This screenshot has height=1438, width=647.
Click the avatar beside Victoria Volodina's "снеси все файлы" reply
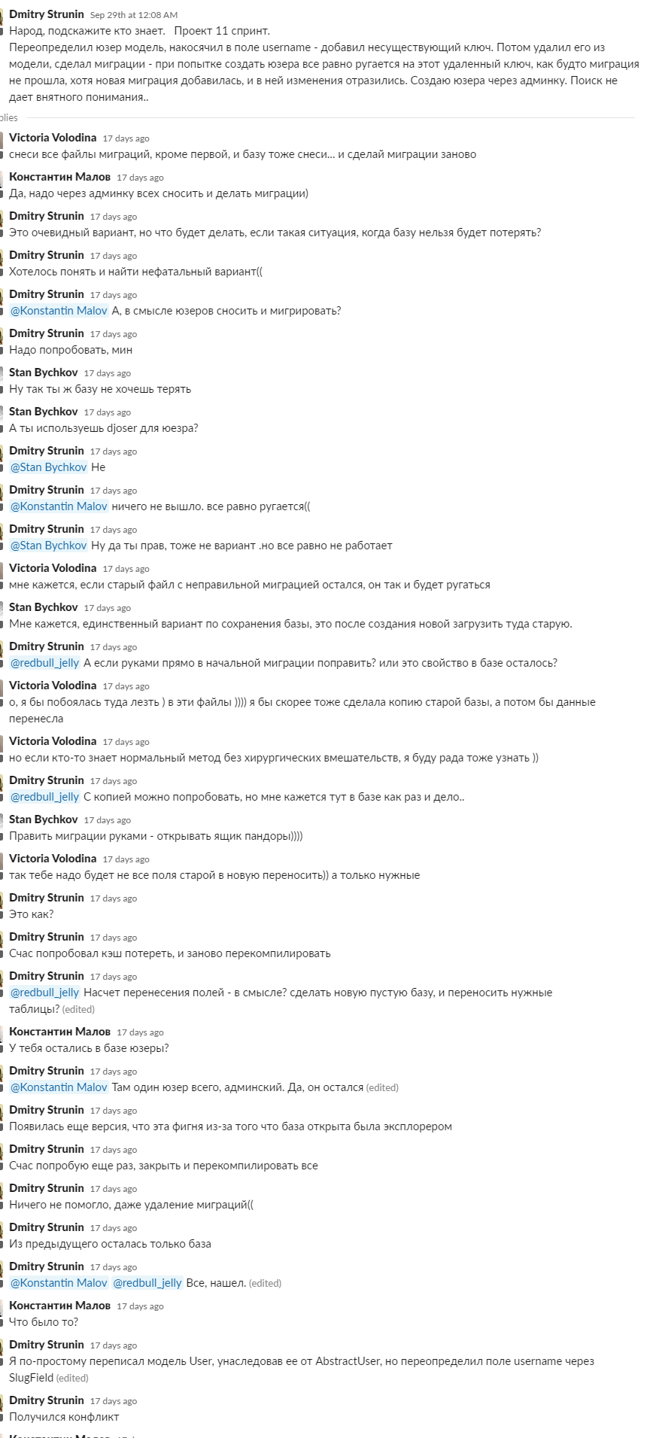(2, 145)
